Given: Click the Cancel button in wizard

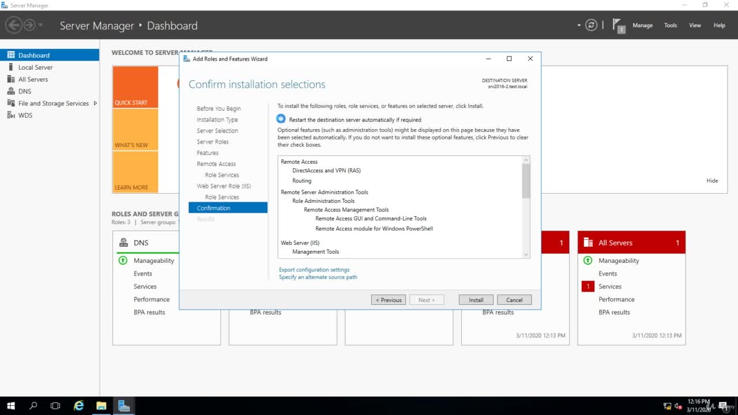Looking at the screenshot, I should 514,300.
